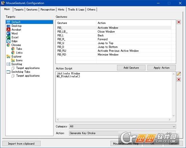Switch to the Recognition tab
The height and width of the screenshot is (148, 186).
[x=48, y=9]
